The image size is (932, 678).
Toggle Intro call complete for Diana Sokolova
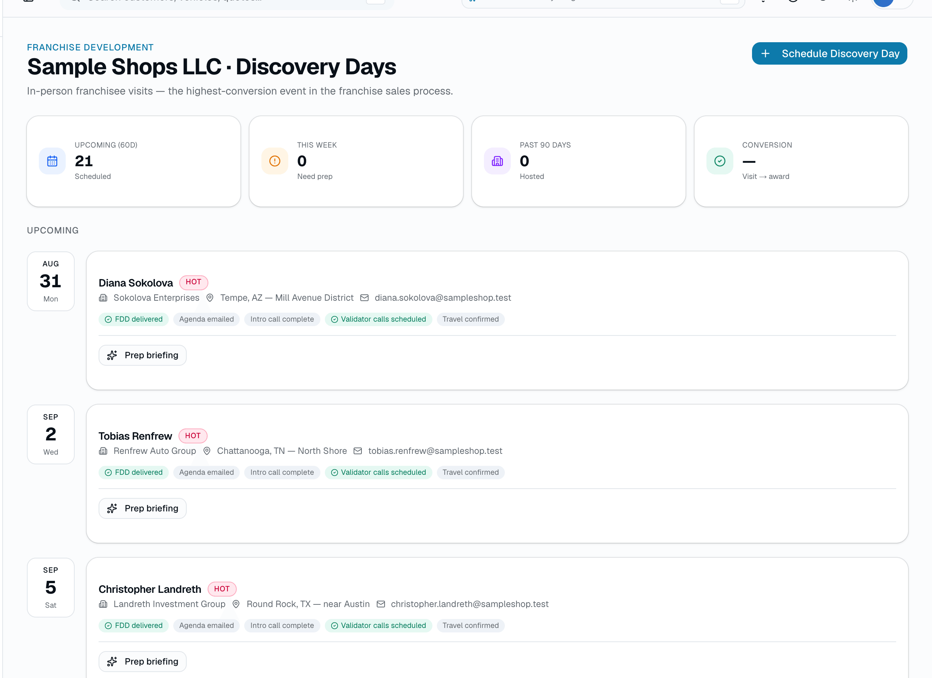[282, 319]
